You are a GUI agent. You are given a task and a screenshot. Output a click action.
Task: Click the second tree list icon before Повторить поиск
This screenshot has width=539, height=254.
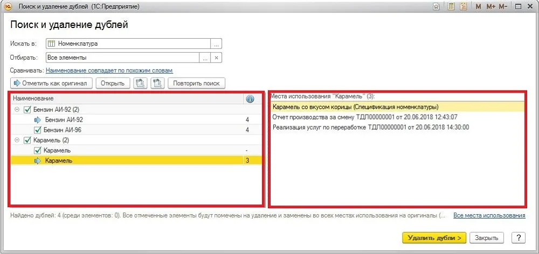(158, 83)
